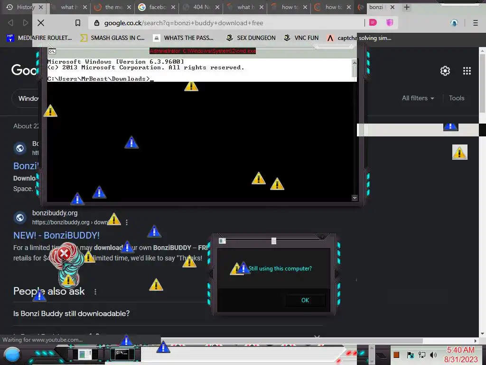The width and height of the screenshot is (486, 365).
Task: Go back one page in the browser
Action: click(10, 23)
